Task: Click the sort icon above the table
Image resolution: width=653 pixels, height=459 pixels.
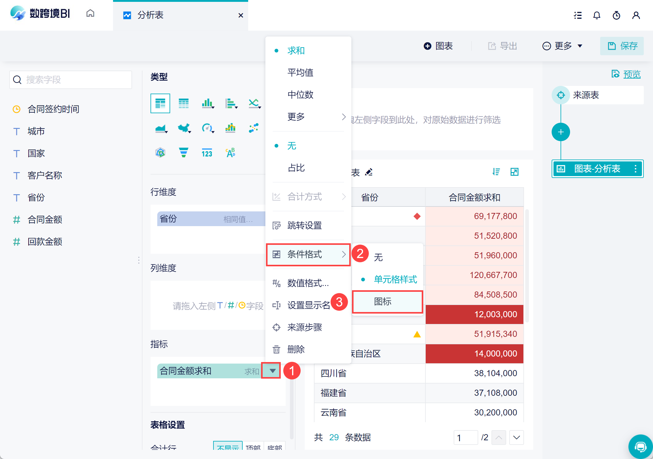Action: point(496,172)
